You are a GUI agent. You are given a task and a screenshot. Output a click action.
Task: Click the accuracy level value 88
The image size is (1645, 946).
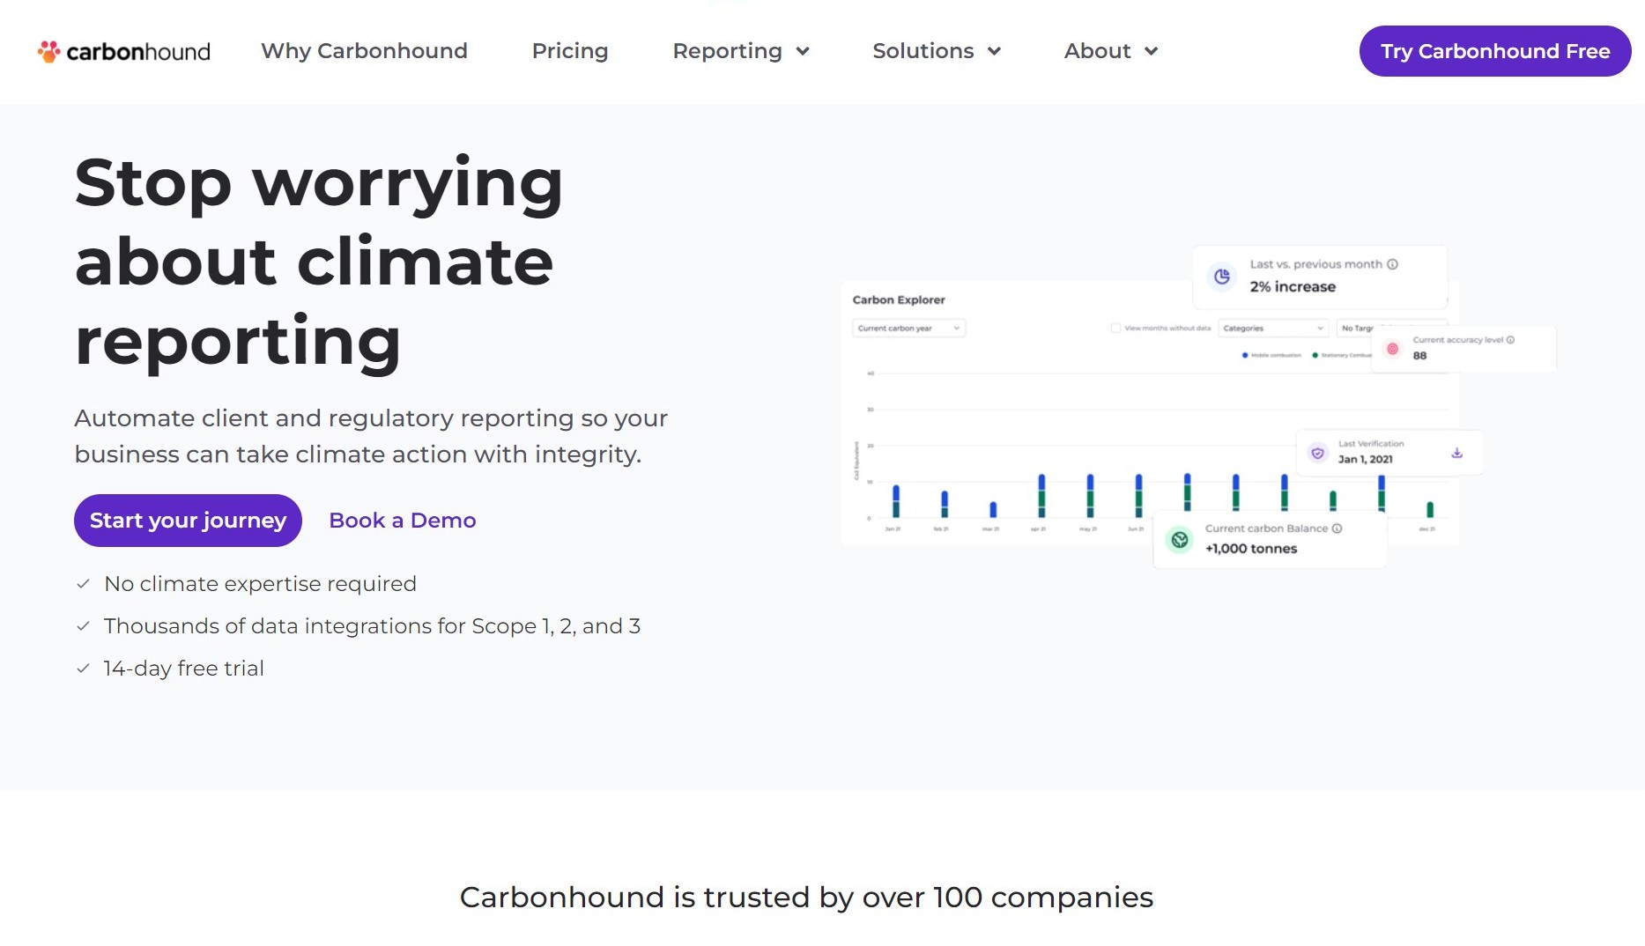(x=1419, y=356)
